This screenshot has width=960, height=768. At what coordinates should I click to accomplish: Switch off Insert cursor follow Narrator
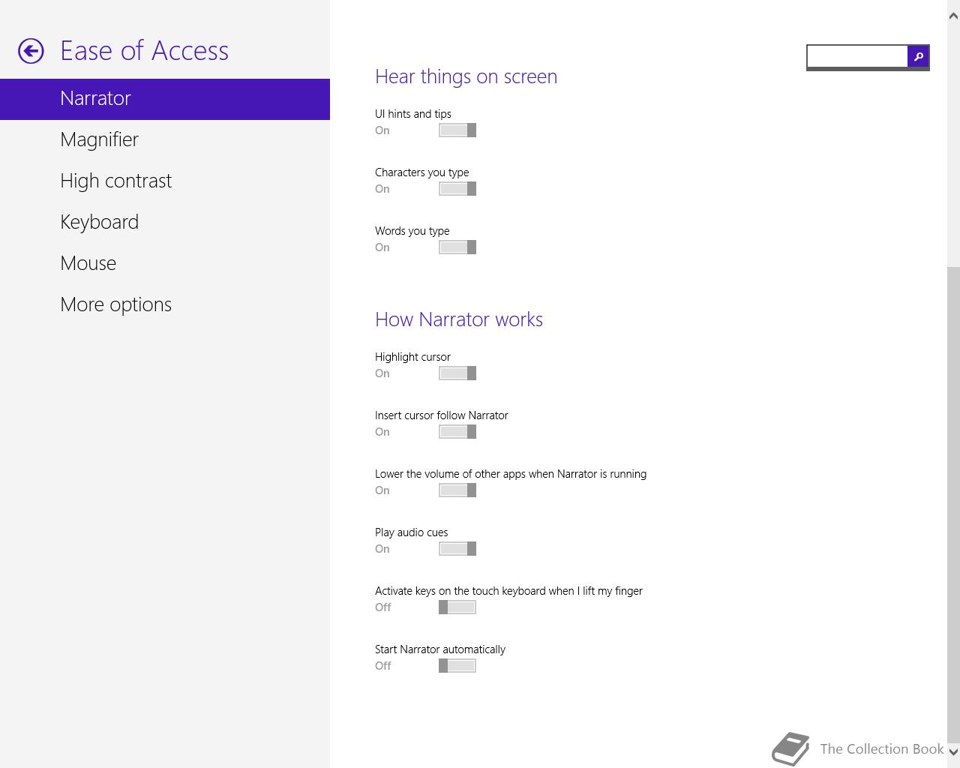tap(457, 432)
